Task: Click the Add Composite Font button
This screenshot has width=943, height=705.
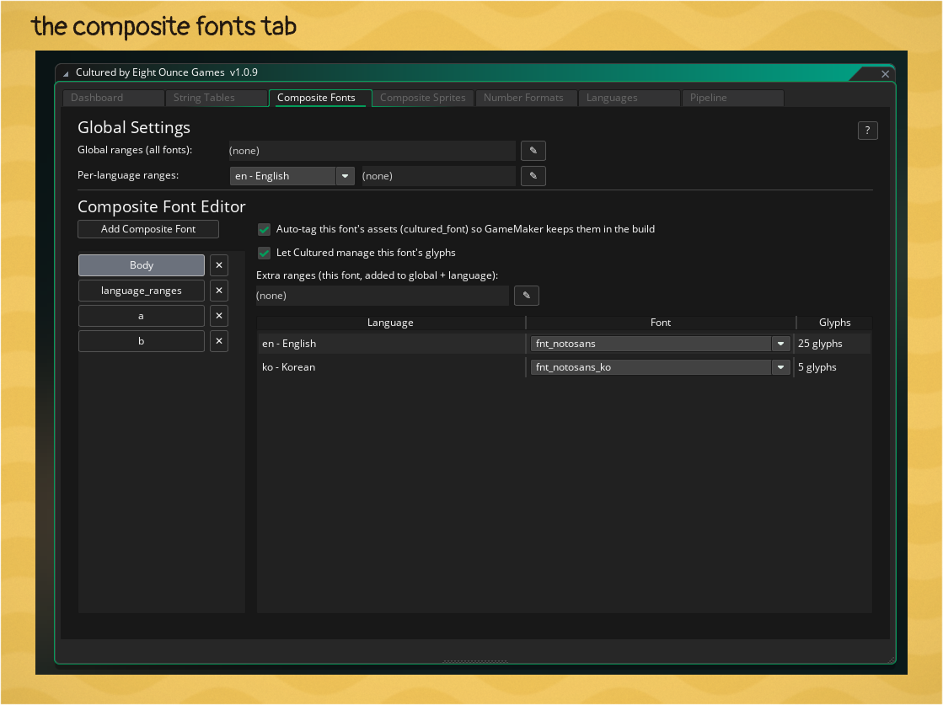Action: 148,229
